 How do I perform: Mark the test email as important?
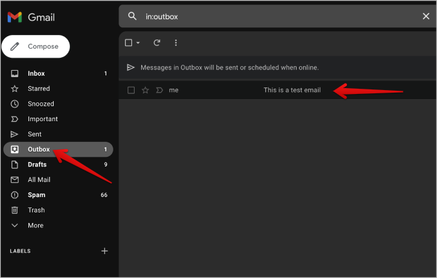[159, 90]
